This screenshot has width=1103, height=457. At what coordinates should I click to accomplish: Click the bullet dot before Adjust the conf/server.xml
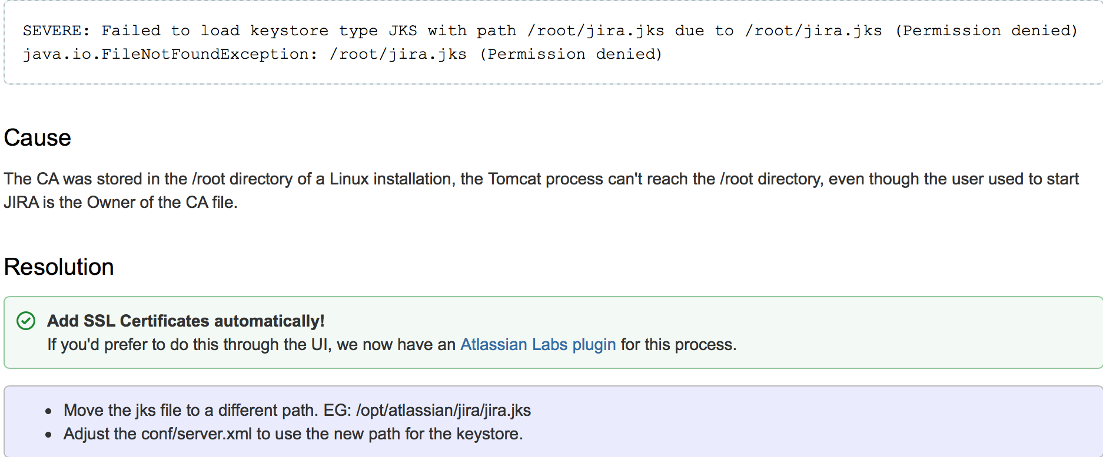point(49,435)
